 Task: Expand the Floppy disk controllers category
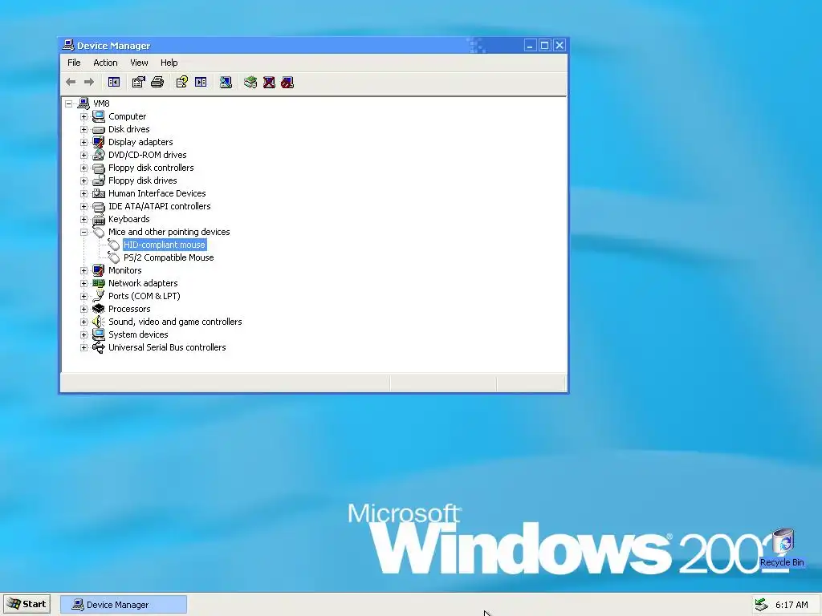[x=83, y=168]
